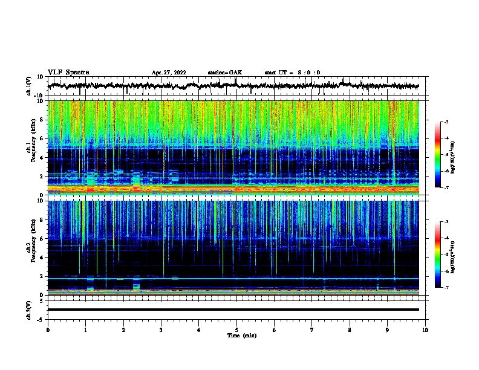Click the "9" tick on the time axis

coord(387,330)
